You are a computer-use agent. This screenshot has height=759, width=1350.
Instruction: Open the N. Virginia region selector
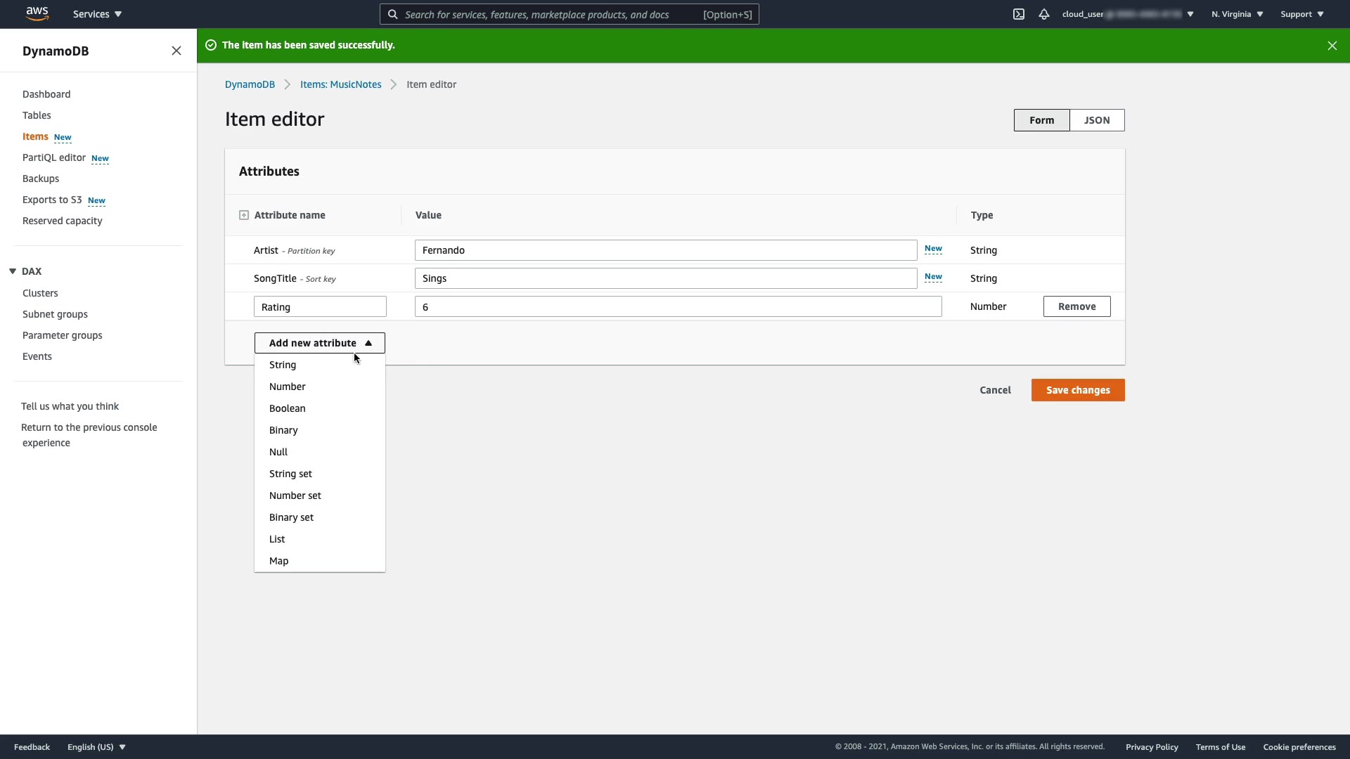point(1237,14)
